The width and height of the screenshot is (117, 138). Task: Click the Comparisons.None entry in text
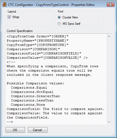[28, 105]
